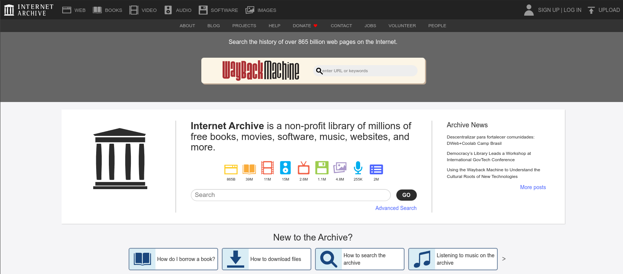Open the CONTACT menu item
This screenshot has width=623, height=274.
(x=341, y=26)
